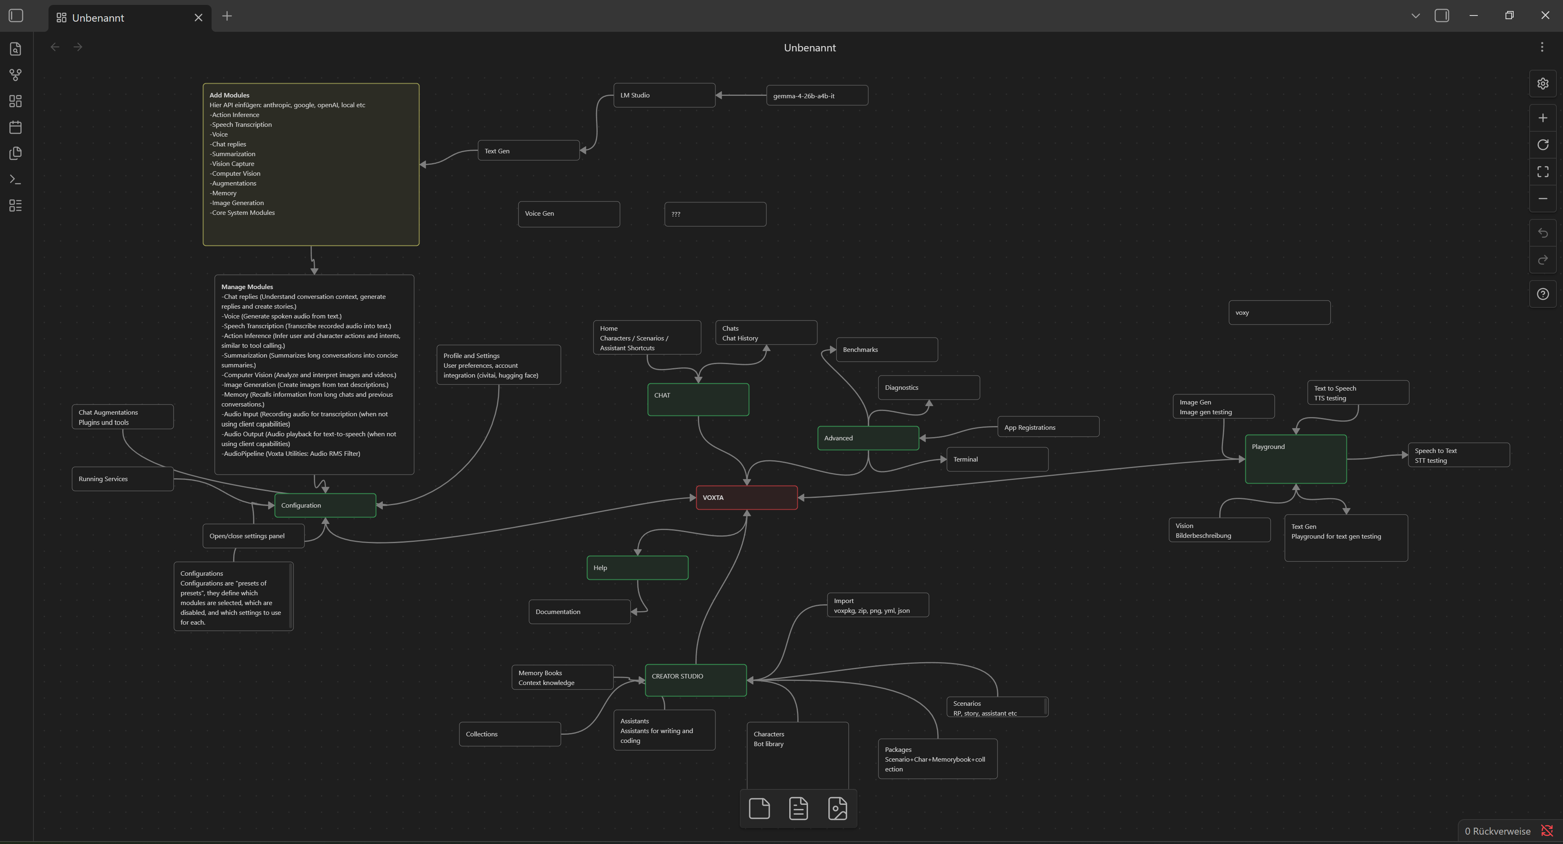This screenshot has width=1563, height=844.
Task: Select the Open/close settings panel card
Action: click(x=253, y=536)
